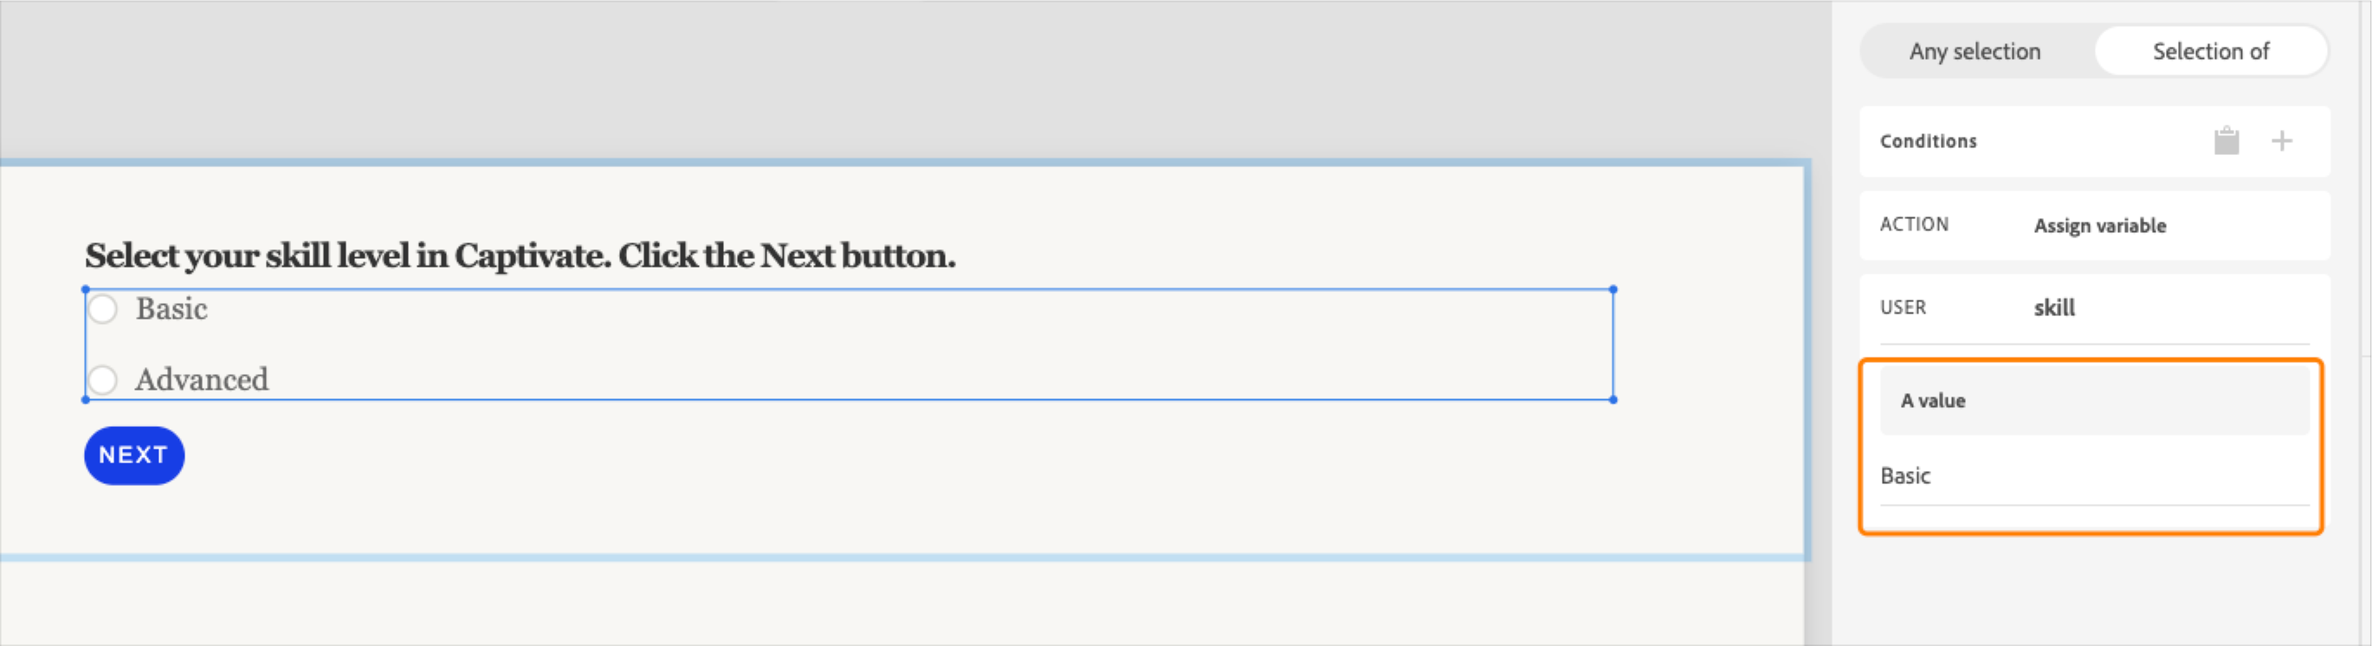
Task: Add a new condition with the plus icon
Action: (x=2283, y=141)
